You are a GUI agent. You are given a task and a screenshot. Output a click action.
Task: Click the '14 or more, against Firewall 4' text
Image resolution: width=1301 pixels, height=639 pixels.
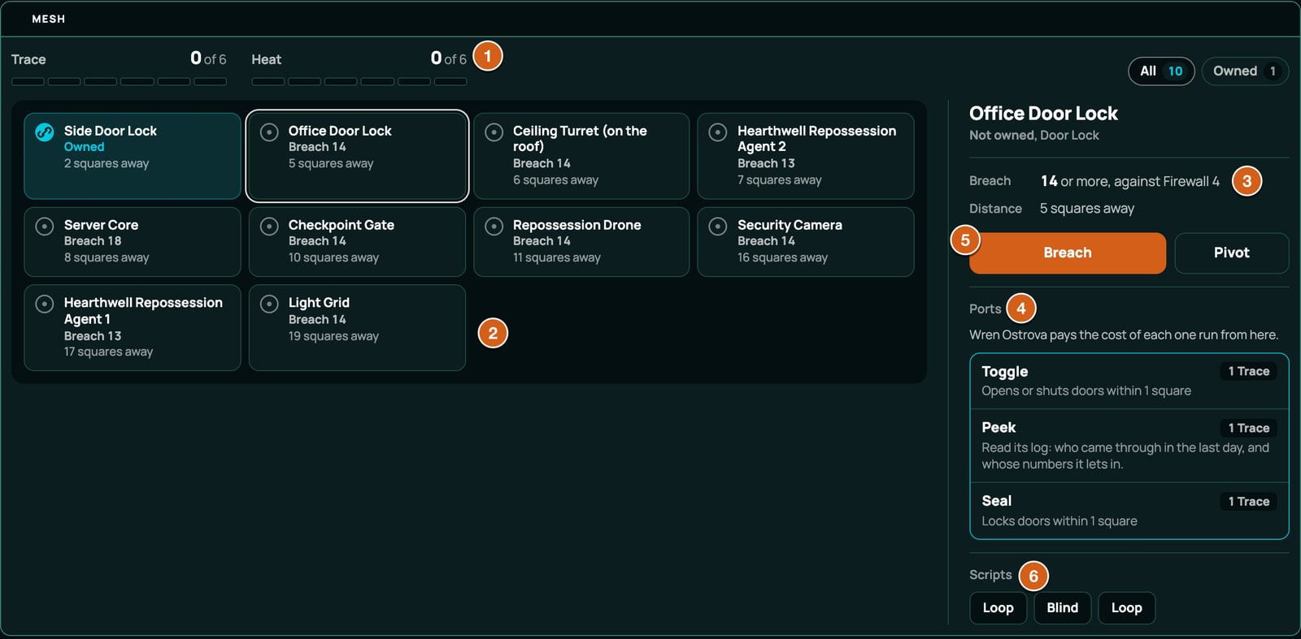1130,181
